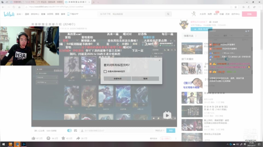Open the browser favorites list icon
Screen dimensions: 263x147
pyautogui.click(x=243, y=7)
